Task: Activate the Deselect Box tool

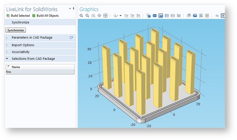Action: [207, 16]
